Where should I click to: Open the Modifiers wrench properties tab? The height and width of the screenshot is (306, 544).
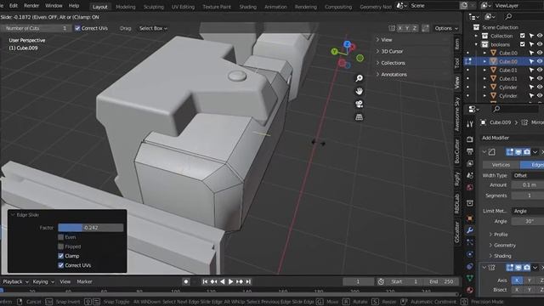tap(470, 230)
